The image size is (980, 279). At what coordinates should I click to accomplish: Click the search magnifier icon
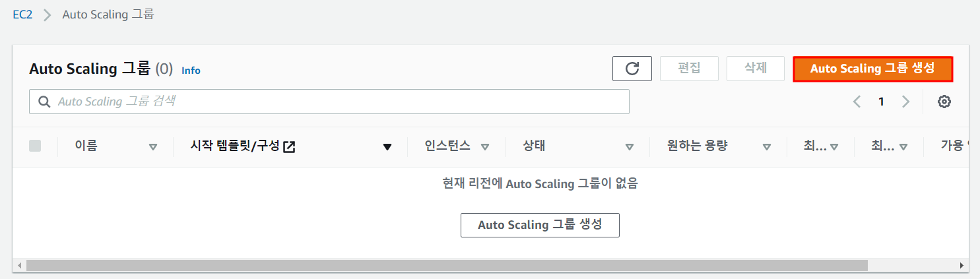coord(45,102)
